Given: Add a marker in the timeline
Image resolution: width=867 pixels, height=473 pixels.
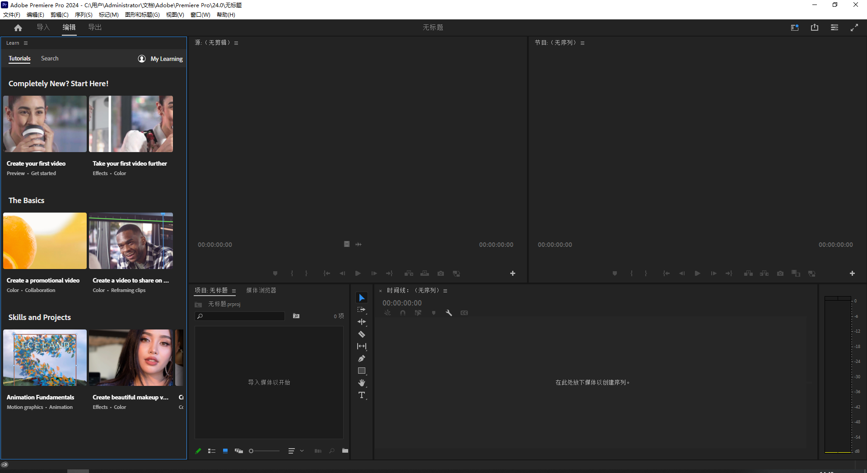Looking at the screenshot, I should tap(433, 312).
